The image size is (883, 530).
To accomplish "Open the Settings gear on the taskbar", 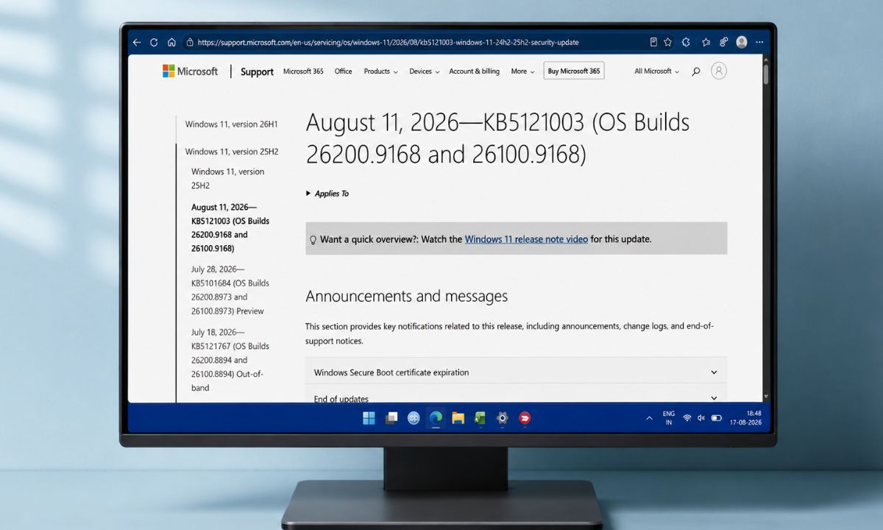I will coord(503,418).
